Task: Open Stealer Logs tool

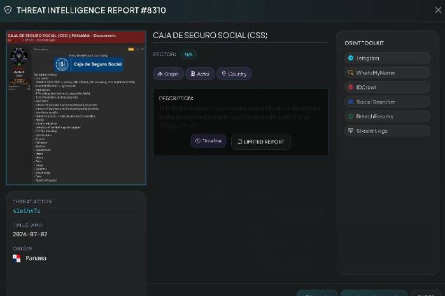Action: 388,131
